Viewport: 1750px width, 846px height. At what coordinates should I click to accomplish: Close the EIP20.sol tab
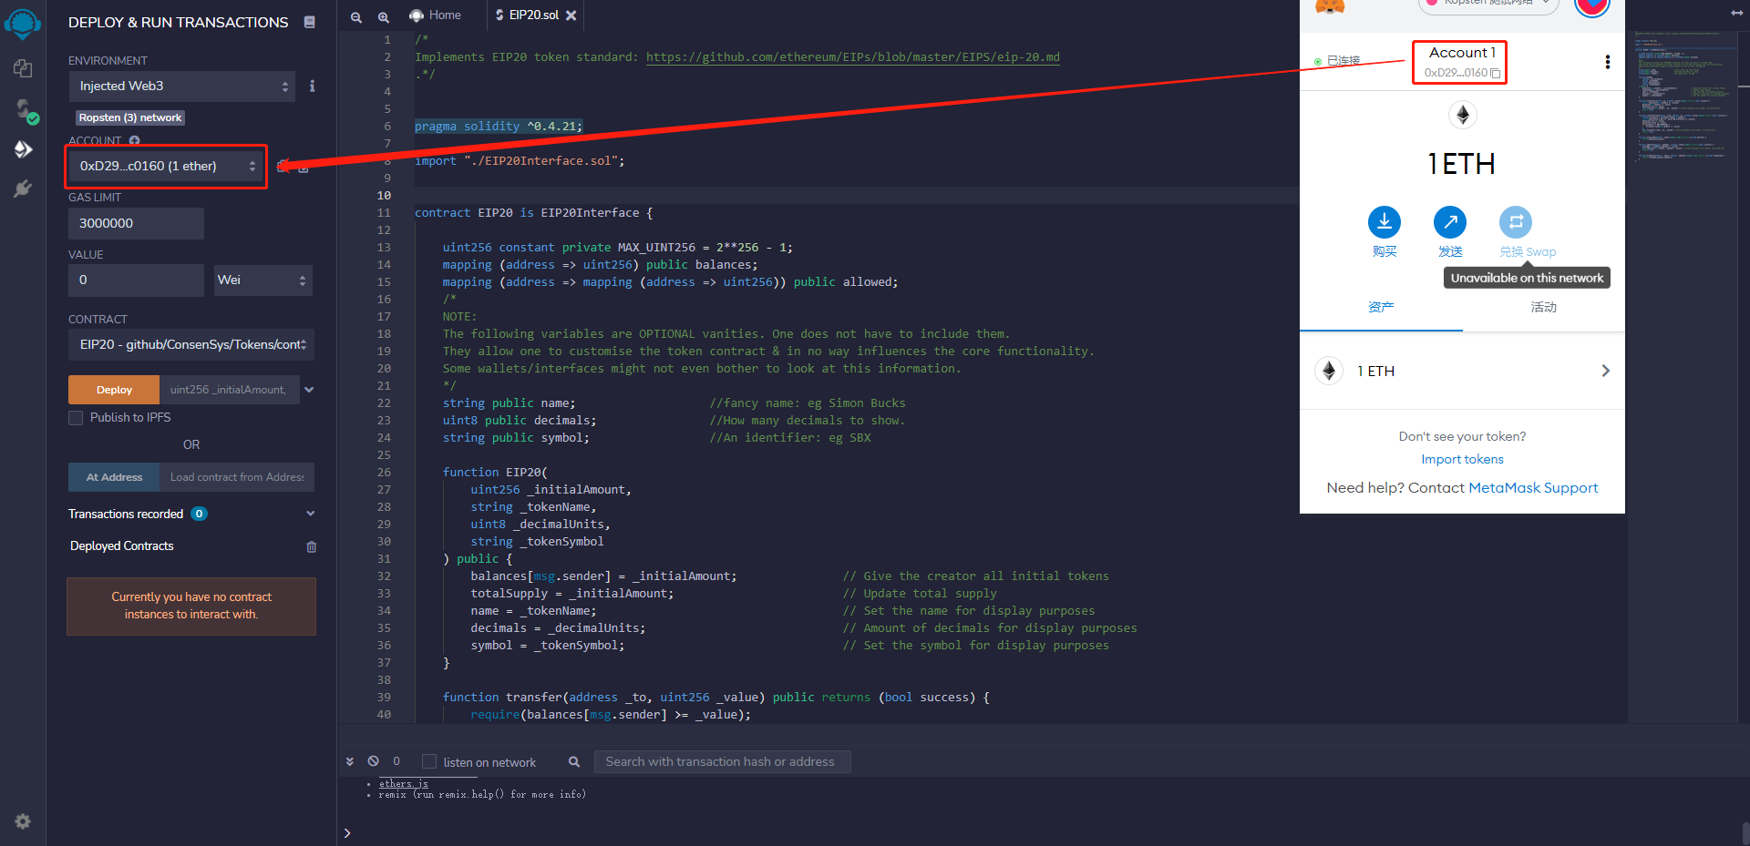click(x=571, y=15)
